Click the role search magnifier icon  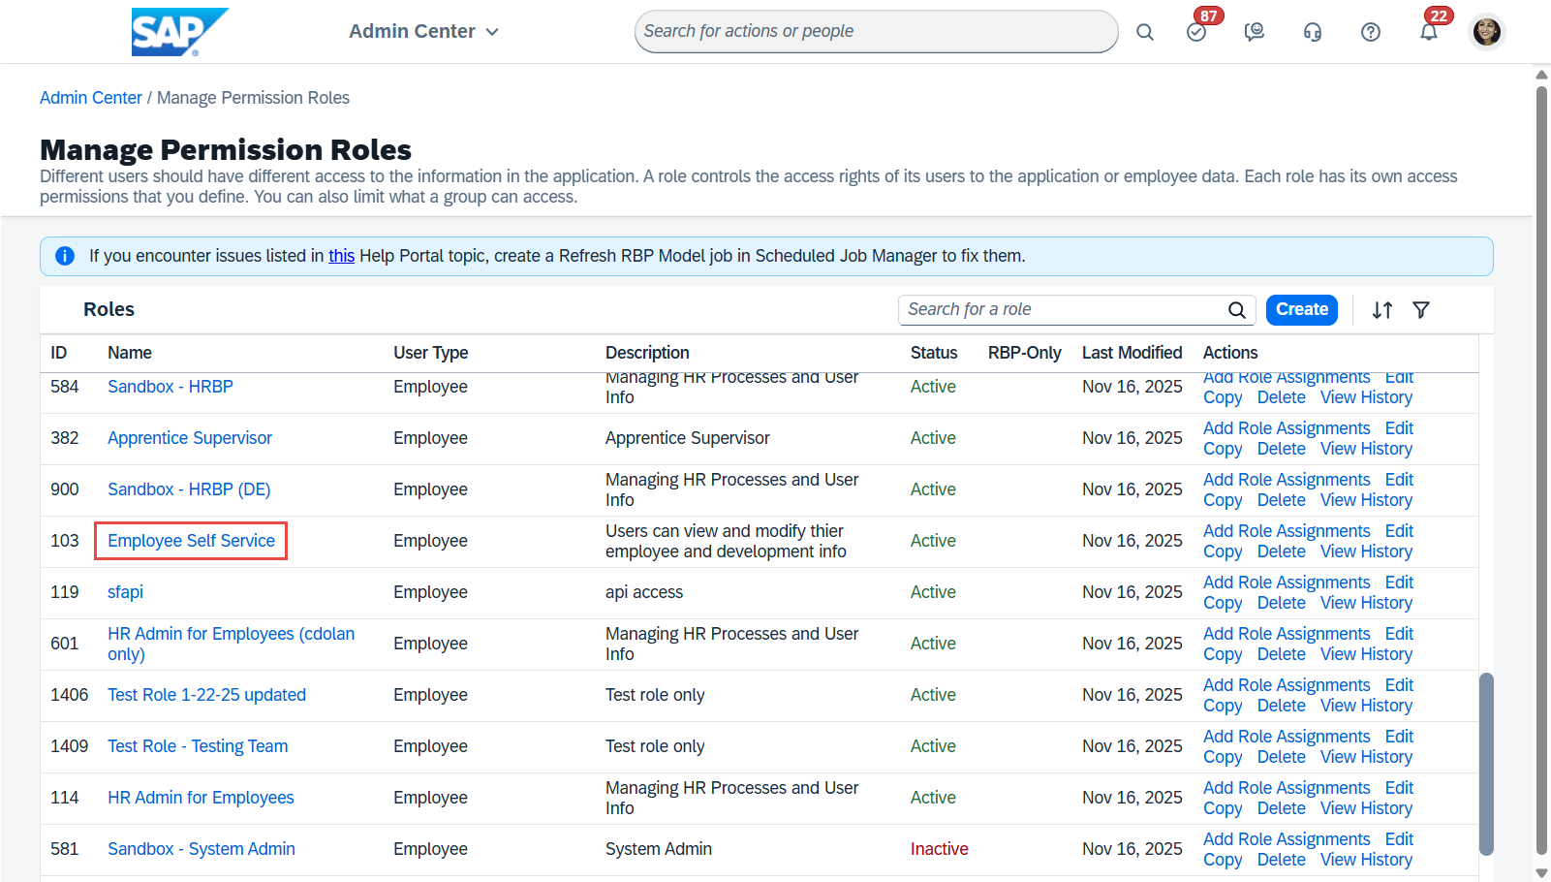coord(1237,310)
